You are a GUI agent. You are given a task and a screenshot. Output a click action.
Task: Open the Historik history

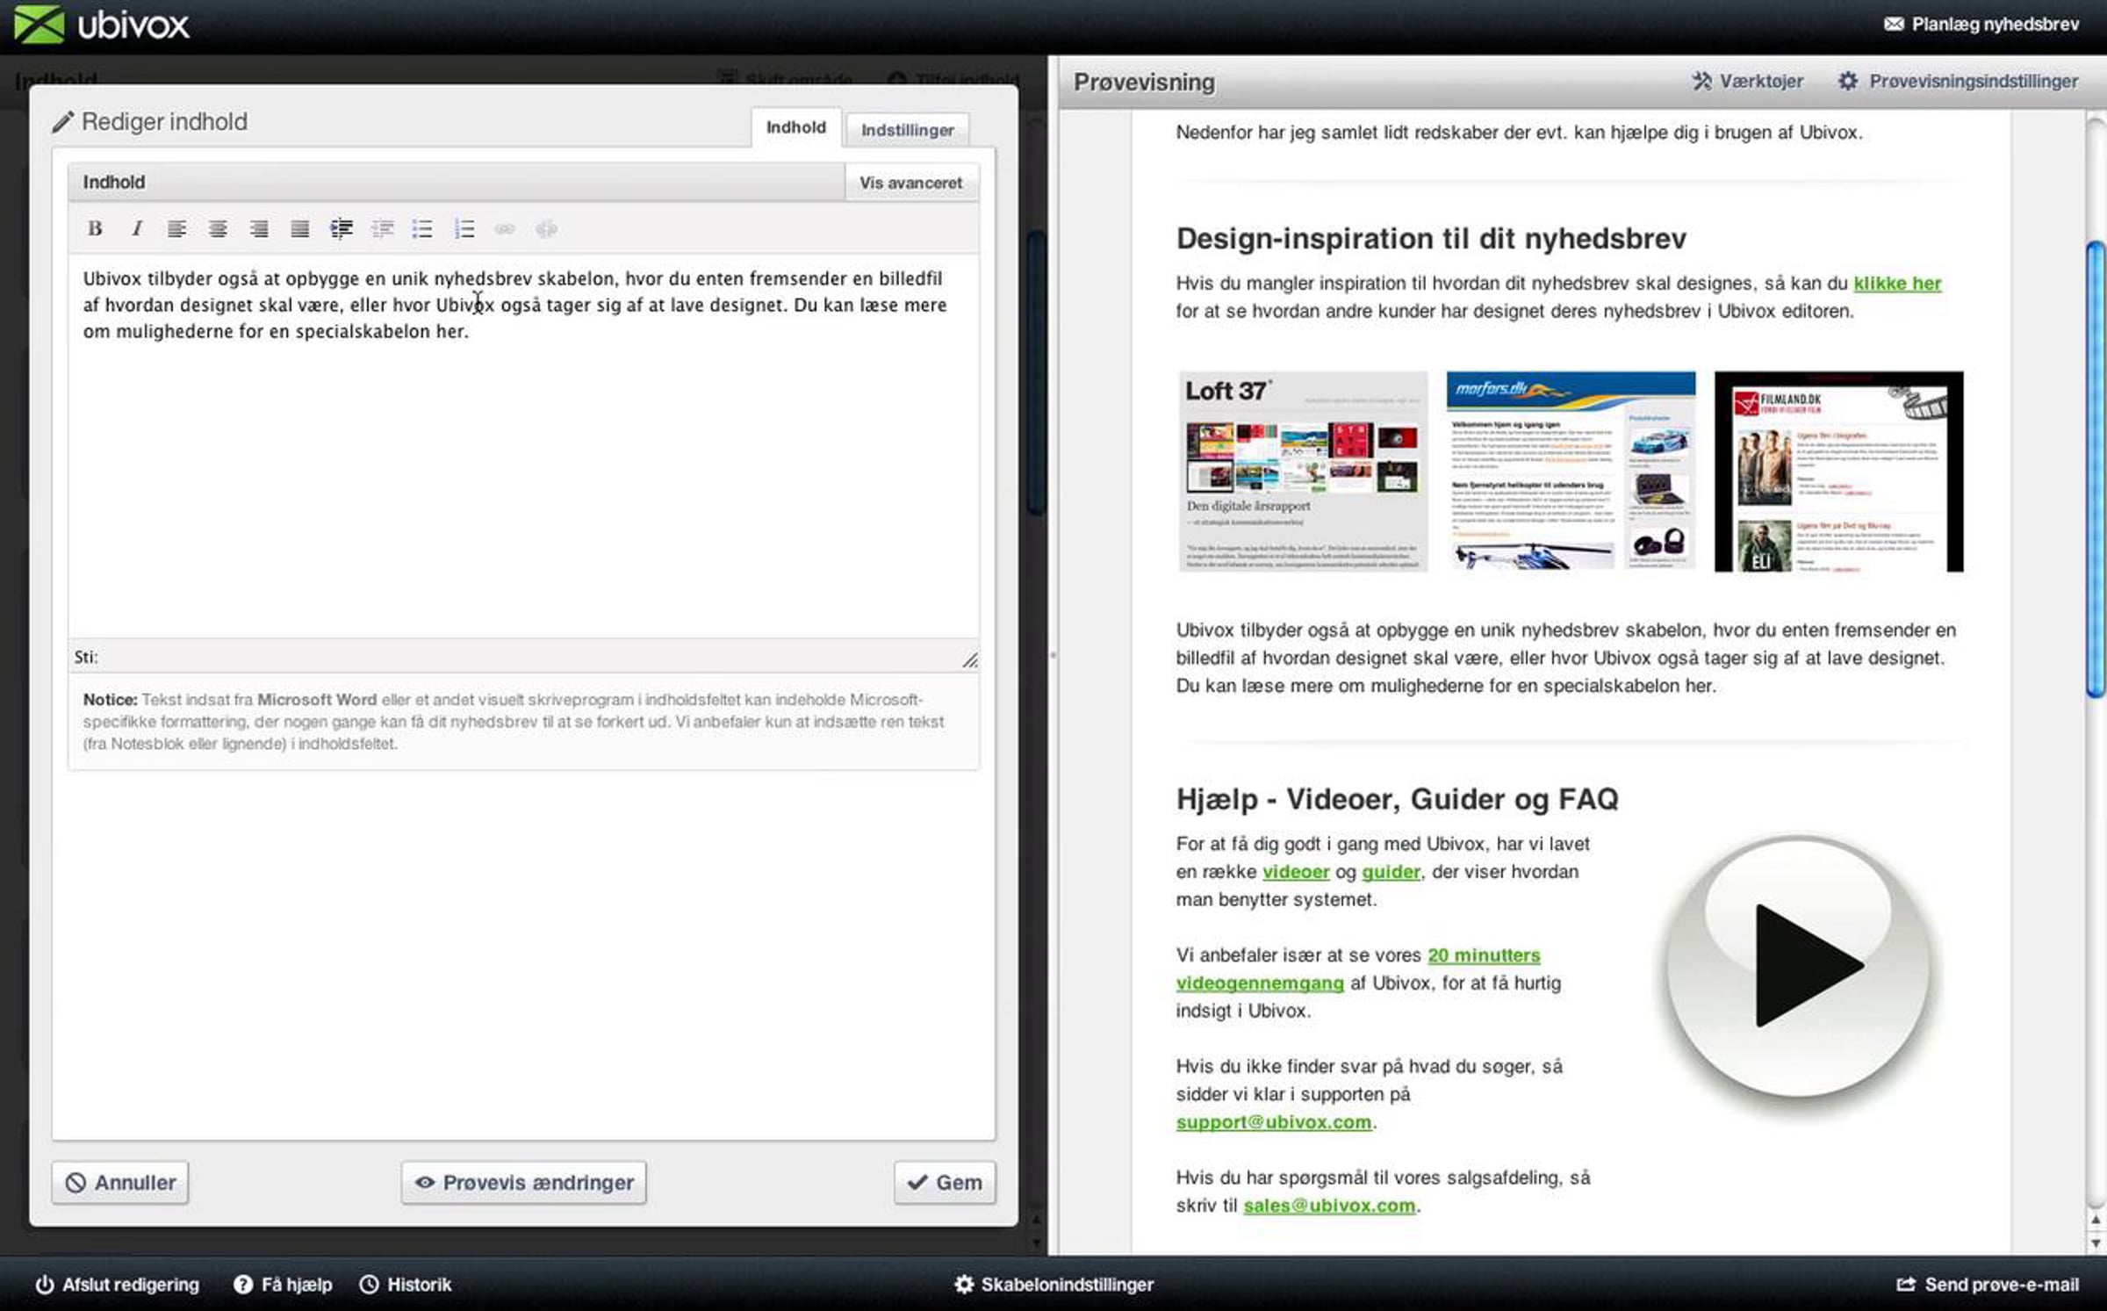[406, 1285]
